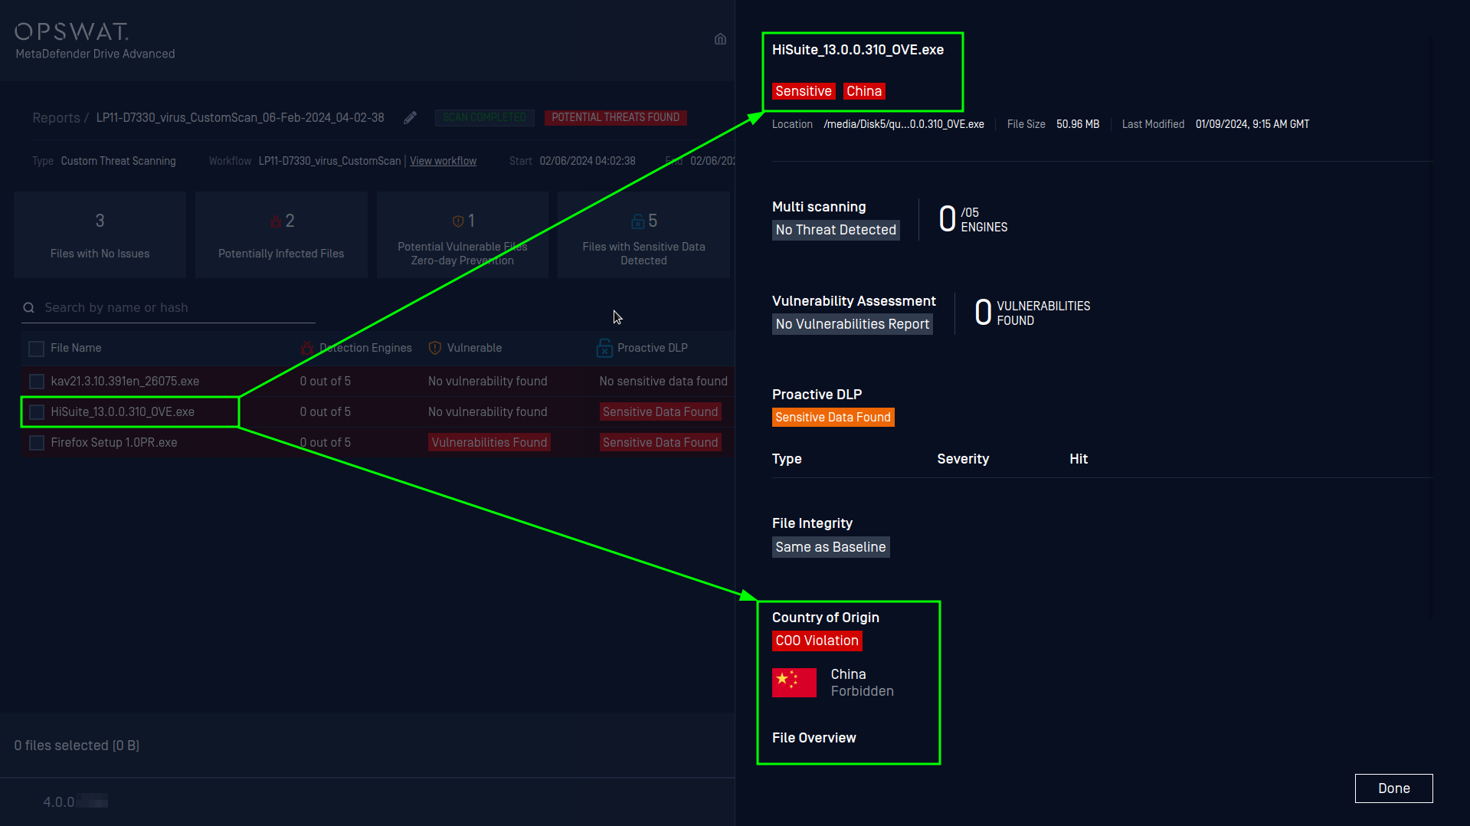The height and width of the screenshot is (826, 1470).
Task: Click the China flag icon
Action: point(794,682)
